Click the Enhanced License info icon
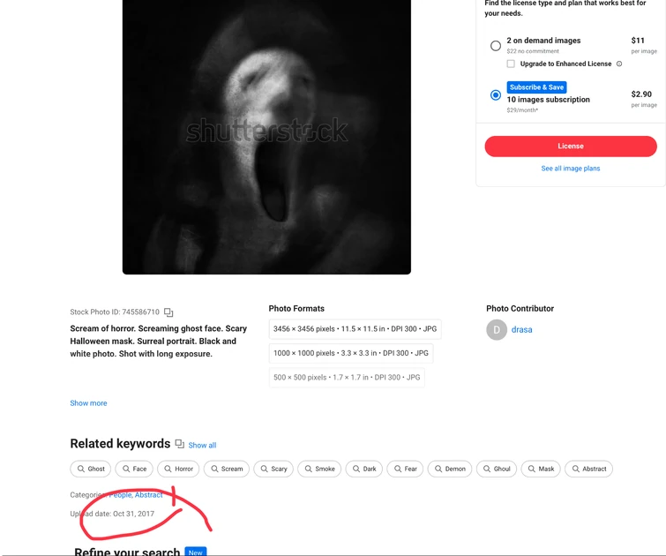 (619, 64)
